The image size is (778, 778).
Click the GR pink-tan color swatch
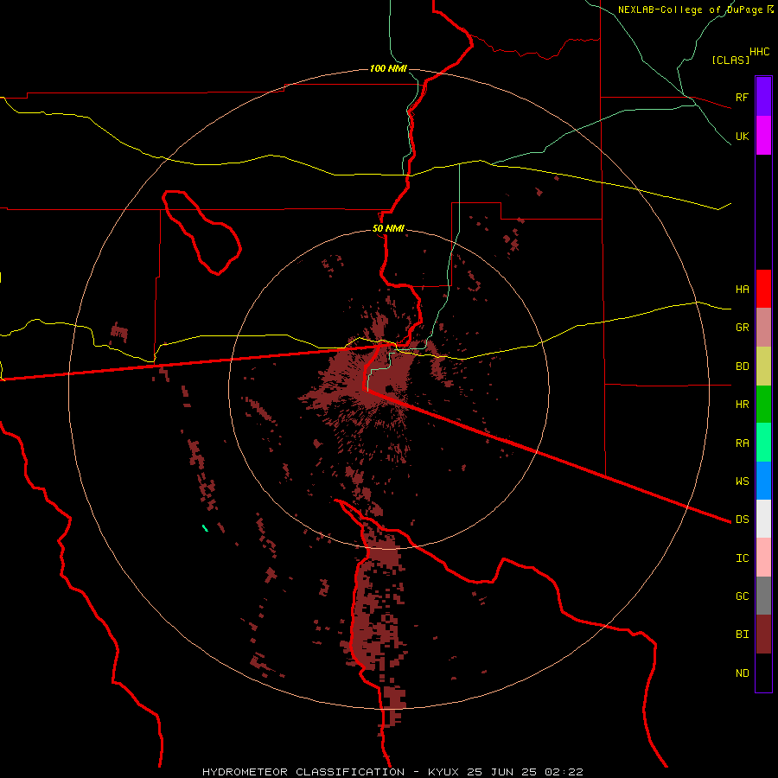763,328
